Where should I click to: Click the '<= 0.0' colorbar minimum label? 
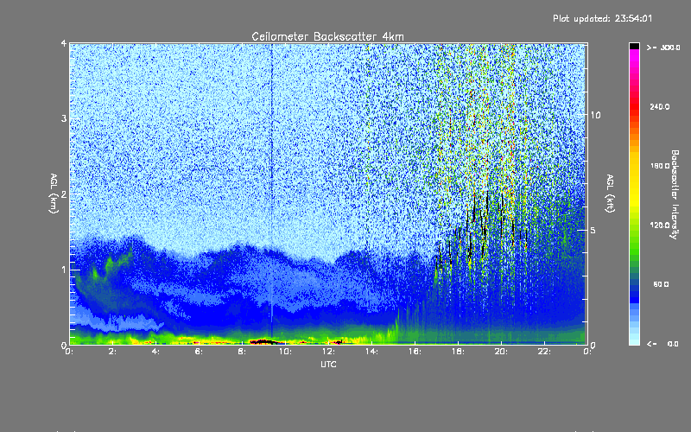(662, 344)
